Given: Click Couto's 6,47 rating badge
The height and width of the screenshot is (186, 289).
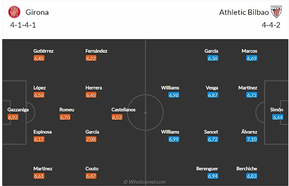Looking at the screenshot, I should click(x=91, y=176).
